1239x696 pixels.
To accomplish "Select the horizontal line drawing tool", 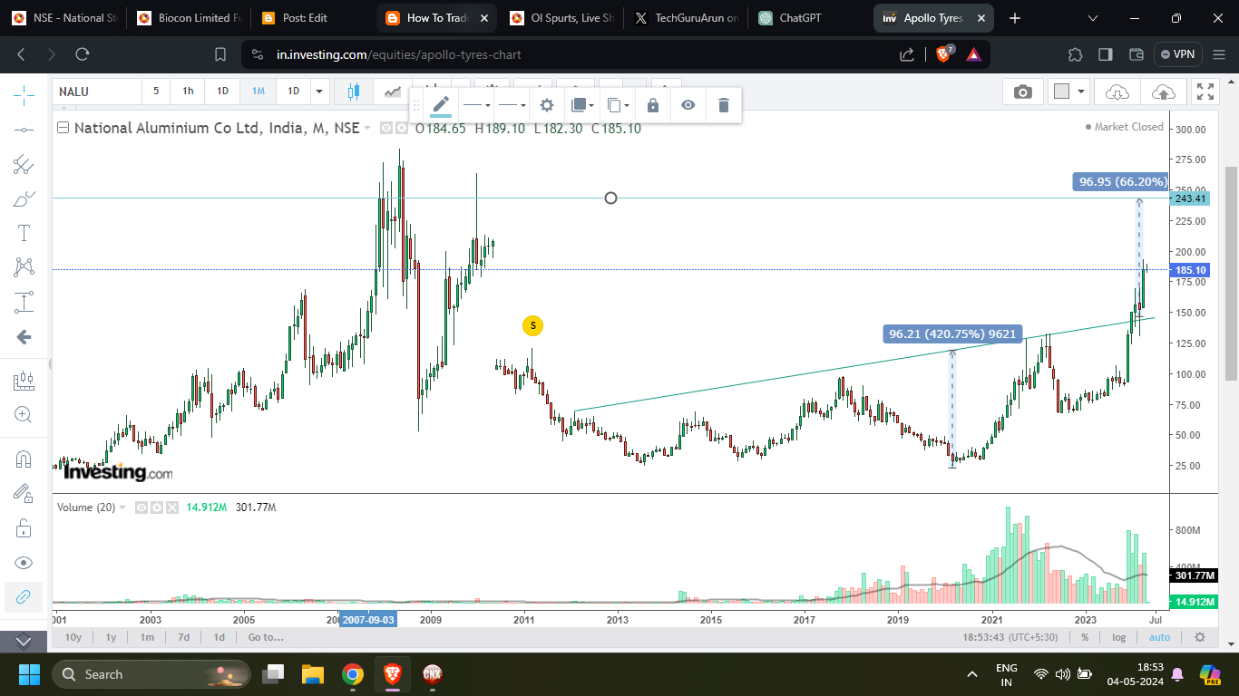I will click(24, 130).
